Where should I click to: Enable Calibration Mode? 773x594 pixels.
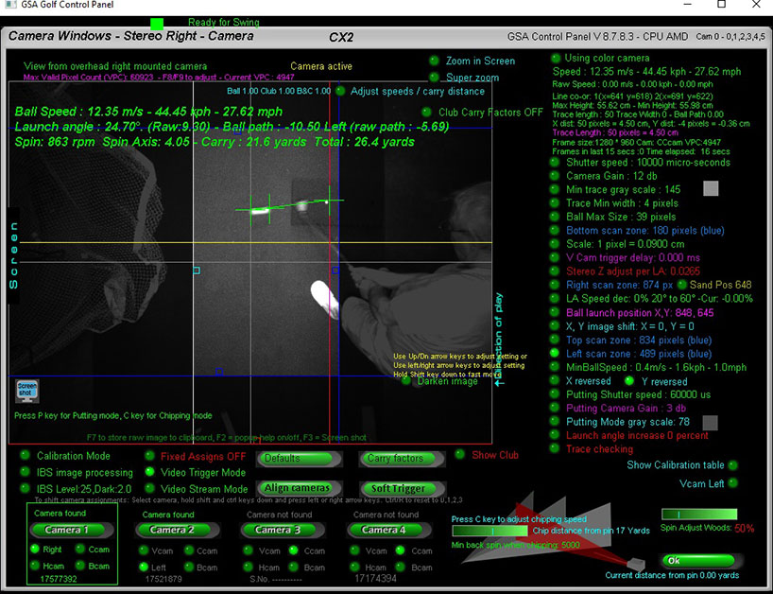[x=25, y=455]
